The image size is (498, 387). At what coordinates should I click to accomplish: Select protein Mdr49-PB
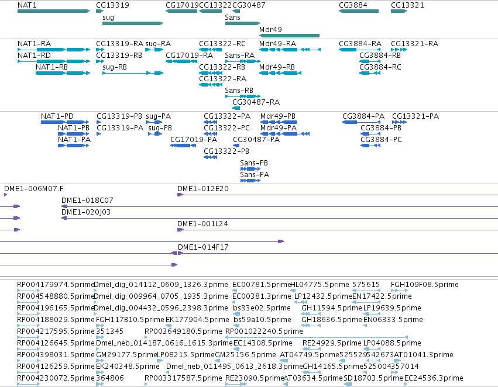tap(278, 116)
